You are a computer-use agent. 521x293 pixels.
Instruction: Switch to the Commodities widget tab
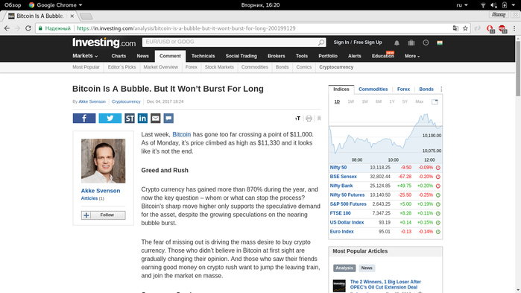373,89
